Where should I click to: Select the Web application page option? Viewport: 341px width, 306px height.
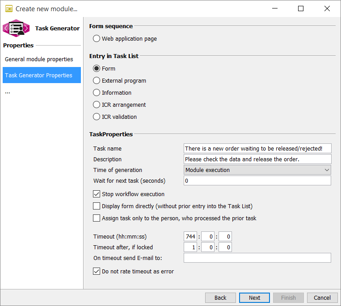point(97,39)
